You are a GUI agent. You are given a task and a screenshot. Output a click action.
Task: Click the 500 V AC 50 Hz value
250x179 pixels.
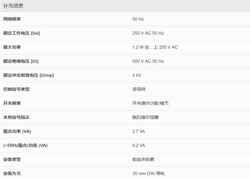pyautogui.click(x=148, y=61)
